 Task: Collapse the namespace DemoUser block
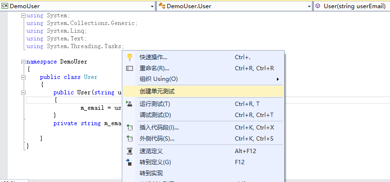point(23,62)
